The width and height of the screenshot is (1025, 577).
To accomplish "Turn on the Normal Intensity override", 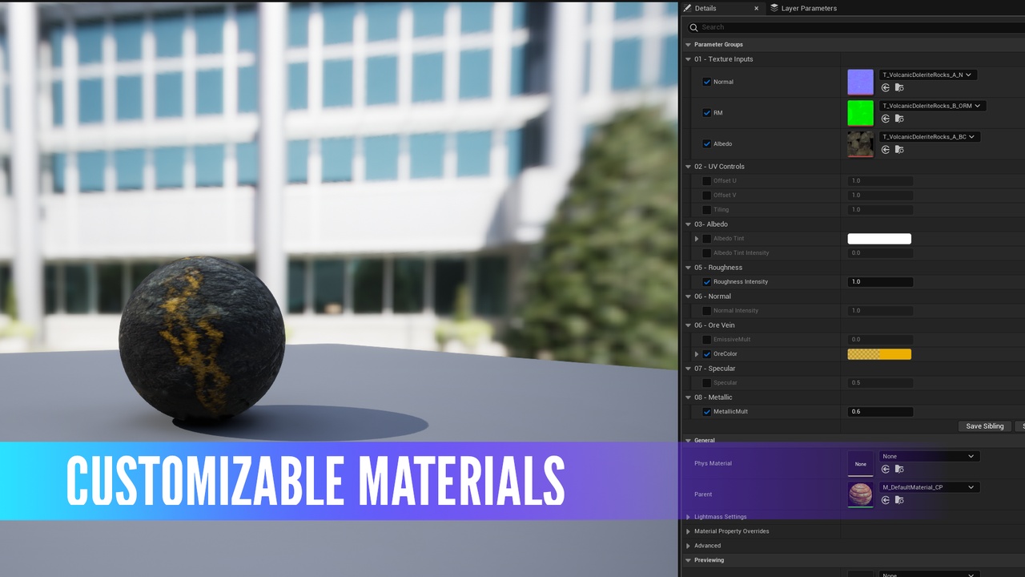I will [707, 311].
